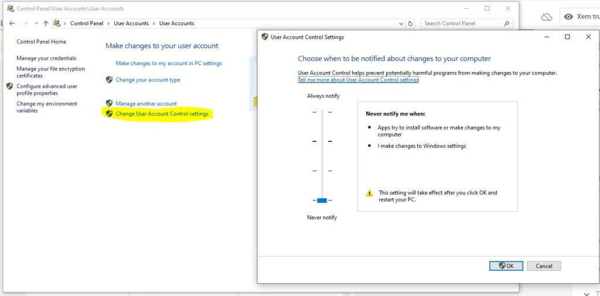Viewport: 600px width, 296px height.
Task: Click the Up one level arrow
Action: pyautogui.click(x=46, y=23)
